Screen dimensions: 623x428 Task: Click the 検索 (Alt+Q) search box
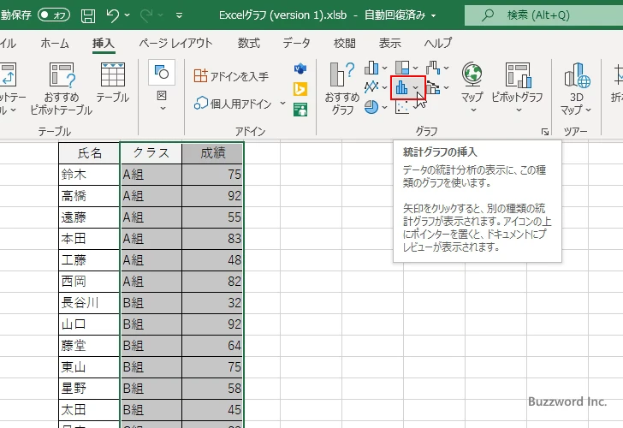coord(543,15)
